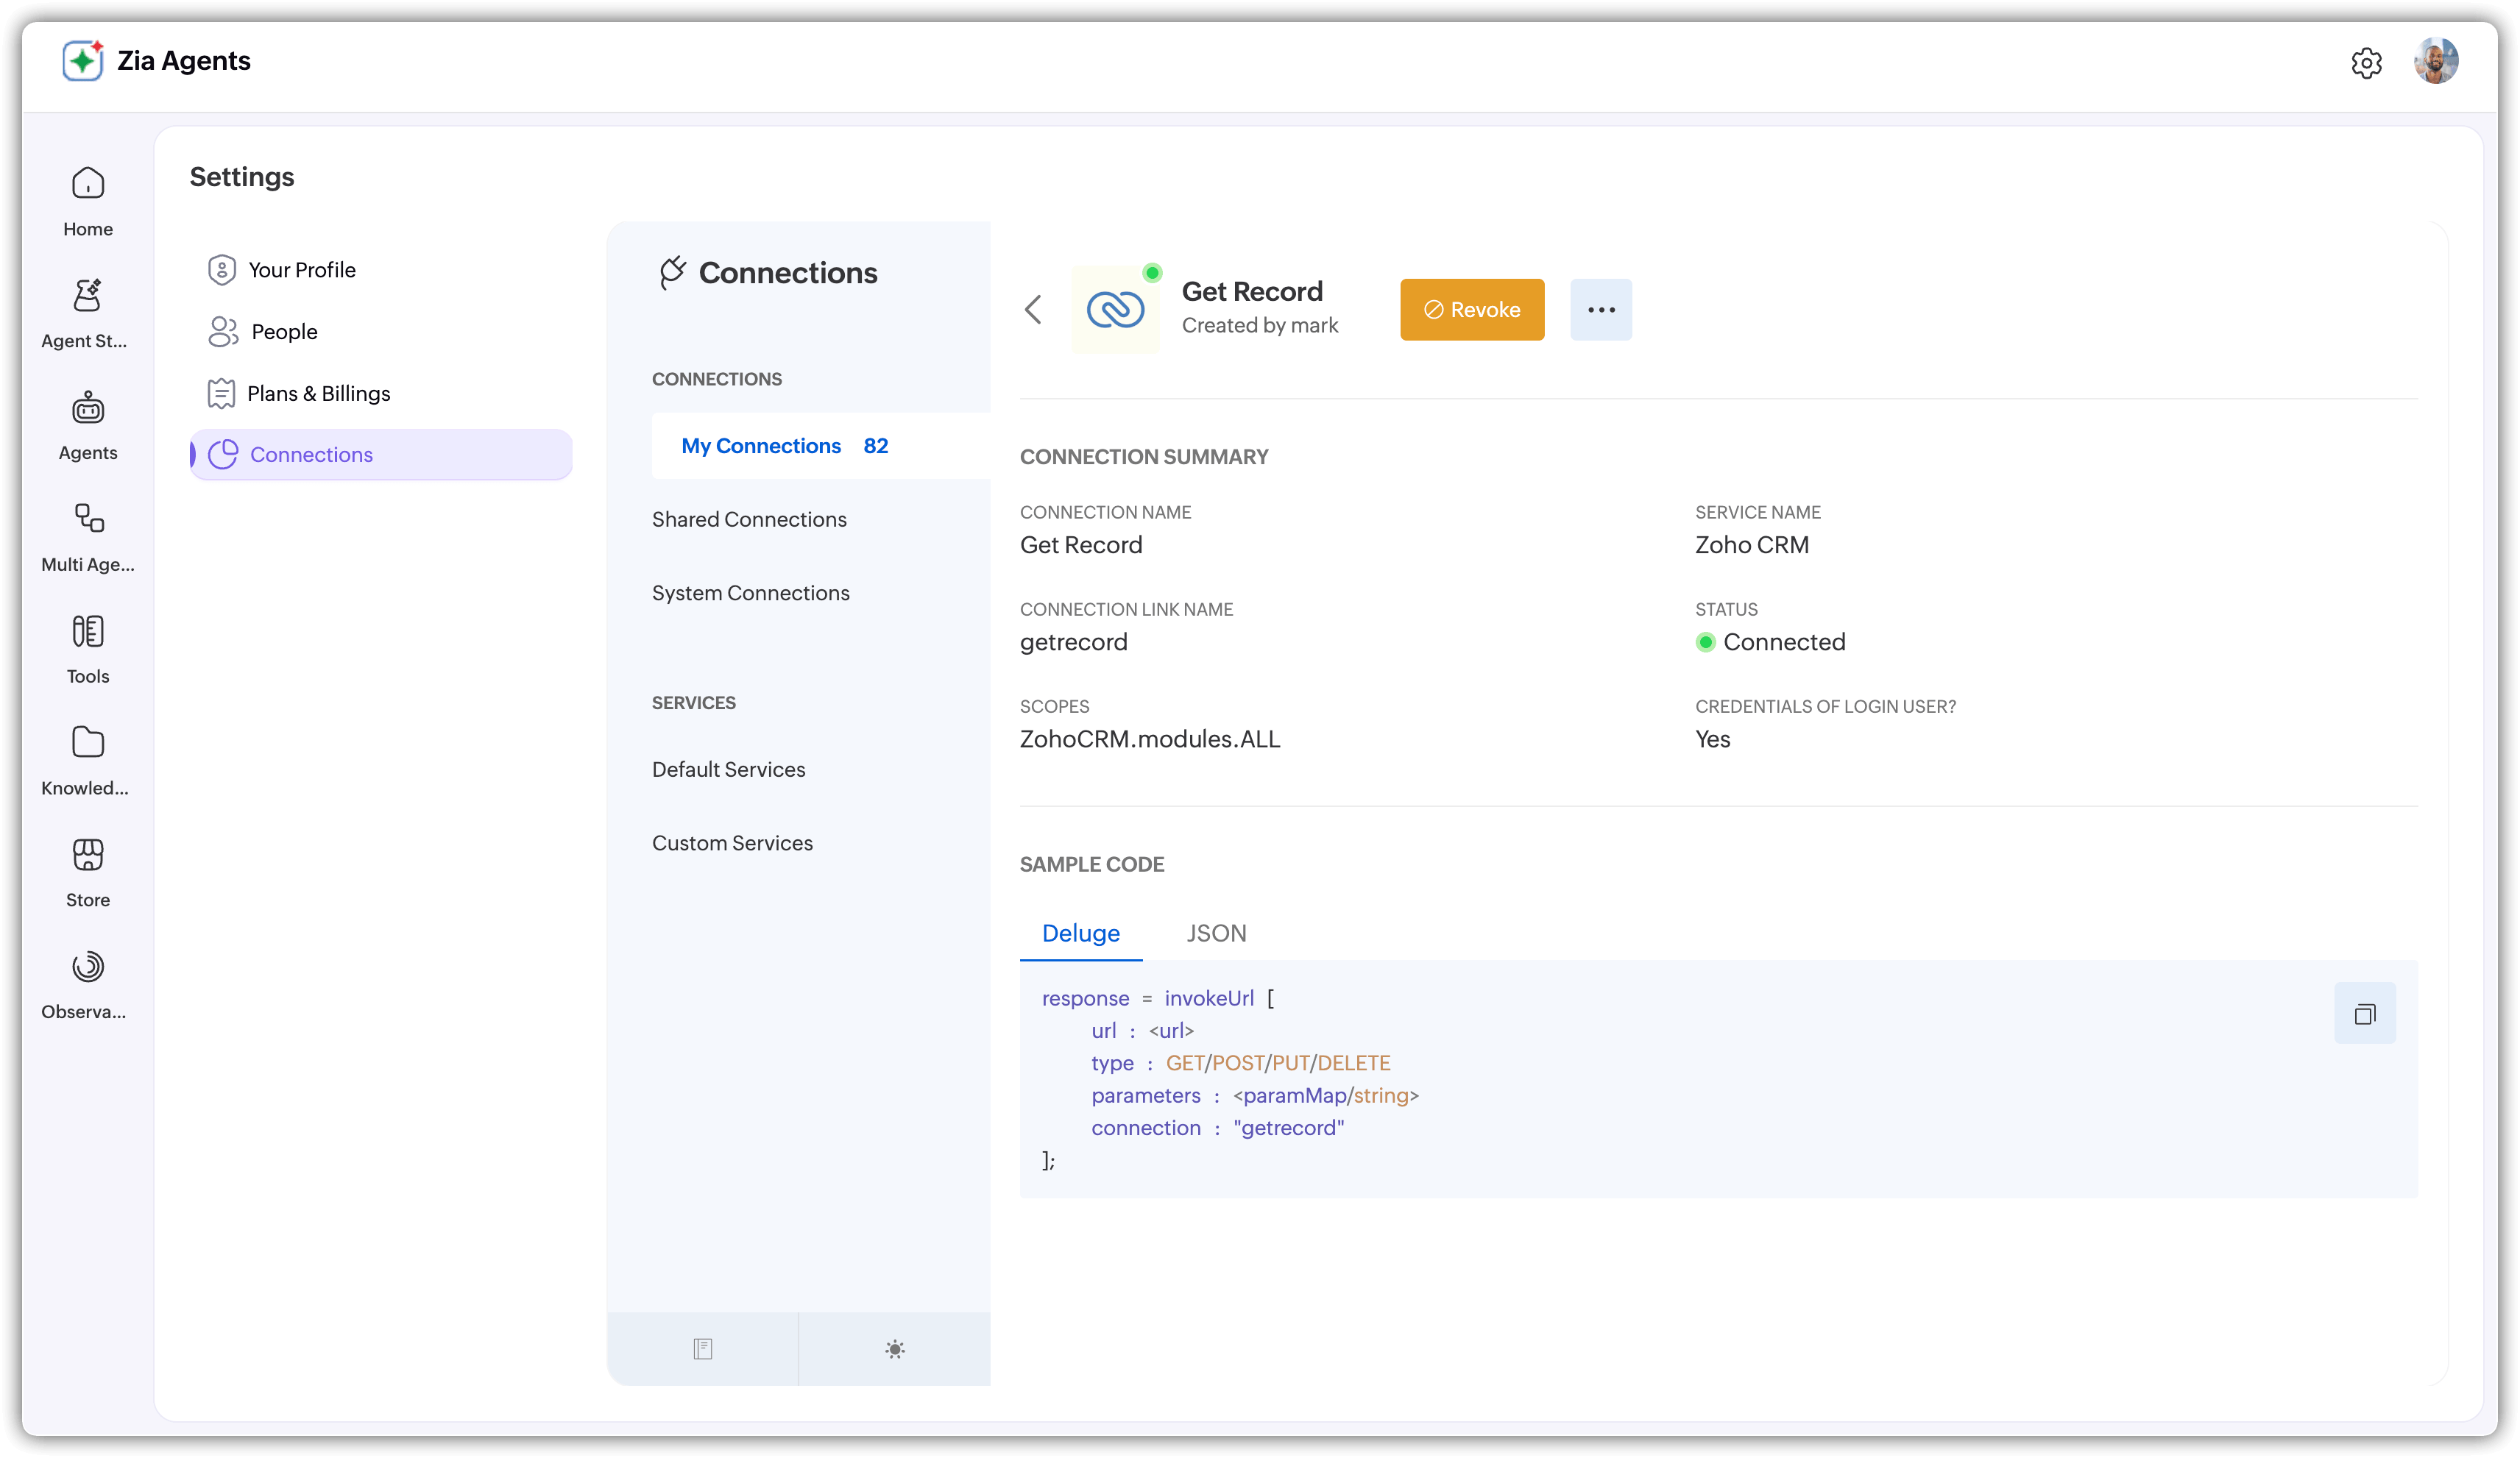2520x1458 pixels.
Task: Open the Observability sidebar icon
Action: [x=88, y=984]
